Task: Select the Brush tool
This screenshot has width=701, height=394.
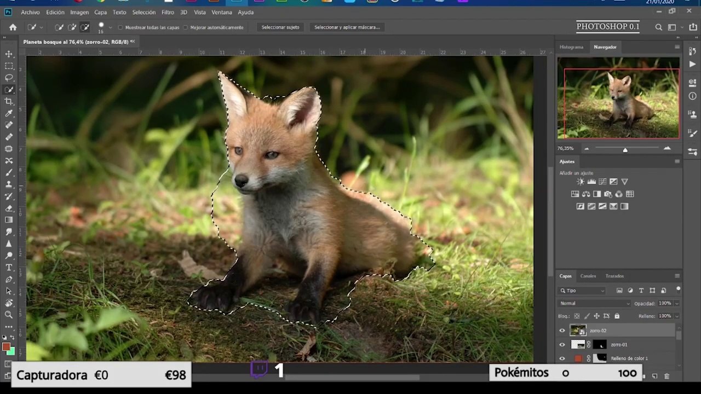Action: coord(9,172)
